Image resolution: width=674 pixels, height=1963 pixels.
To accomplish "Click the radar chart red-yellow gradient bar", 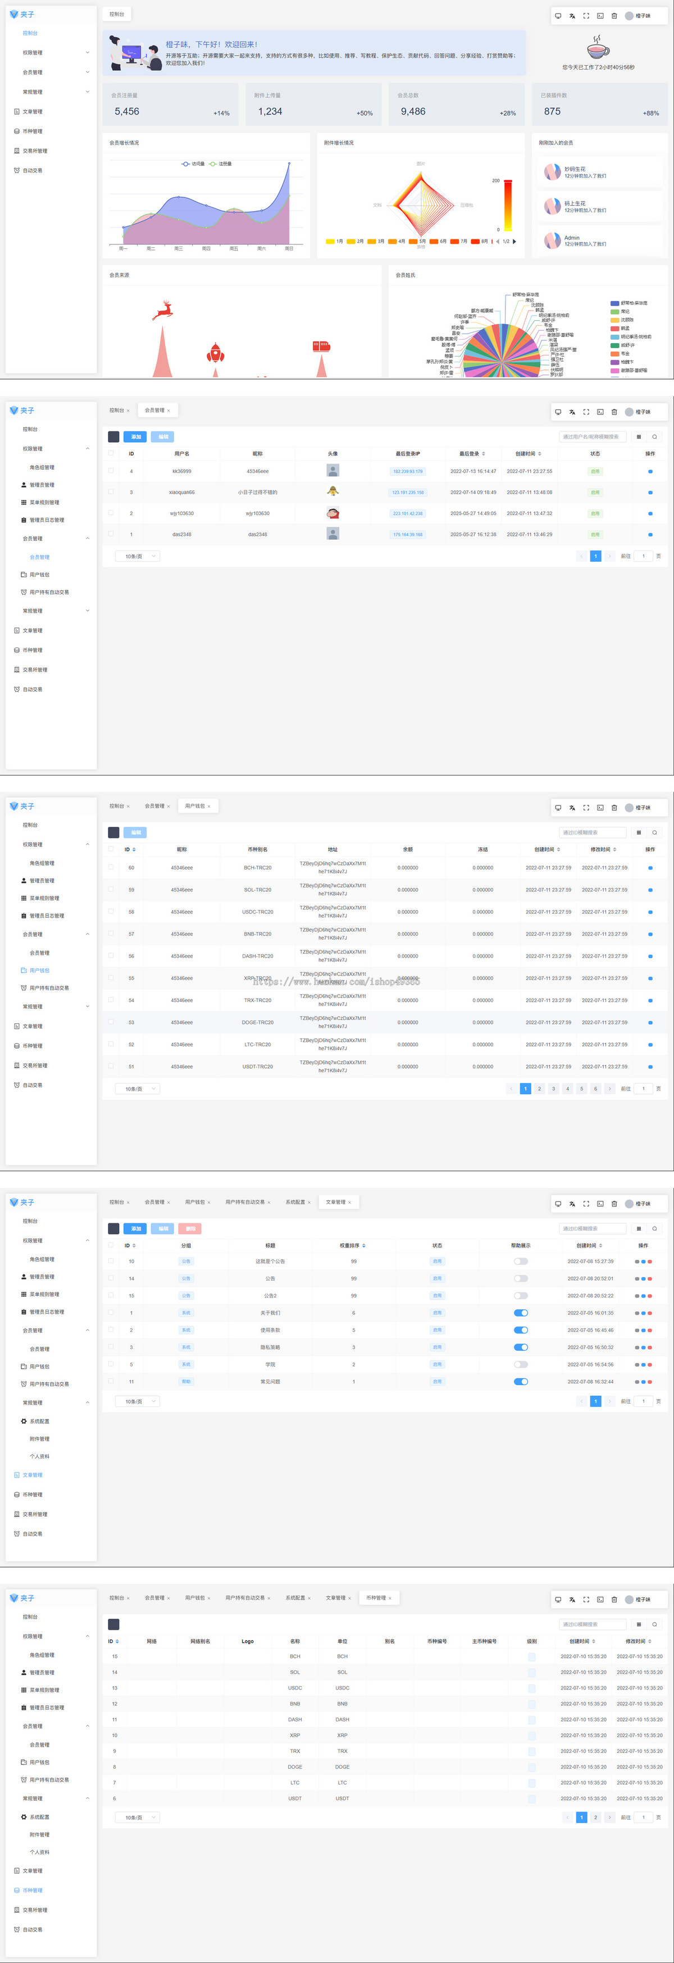I will pyautogui.click(x=508, y=204).
